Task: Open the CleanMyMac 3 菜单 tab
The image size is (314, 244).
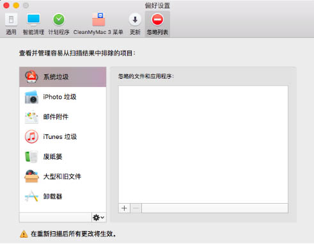Action: [98, 24]
